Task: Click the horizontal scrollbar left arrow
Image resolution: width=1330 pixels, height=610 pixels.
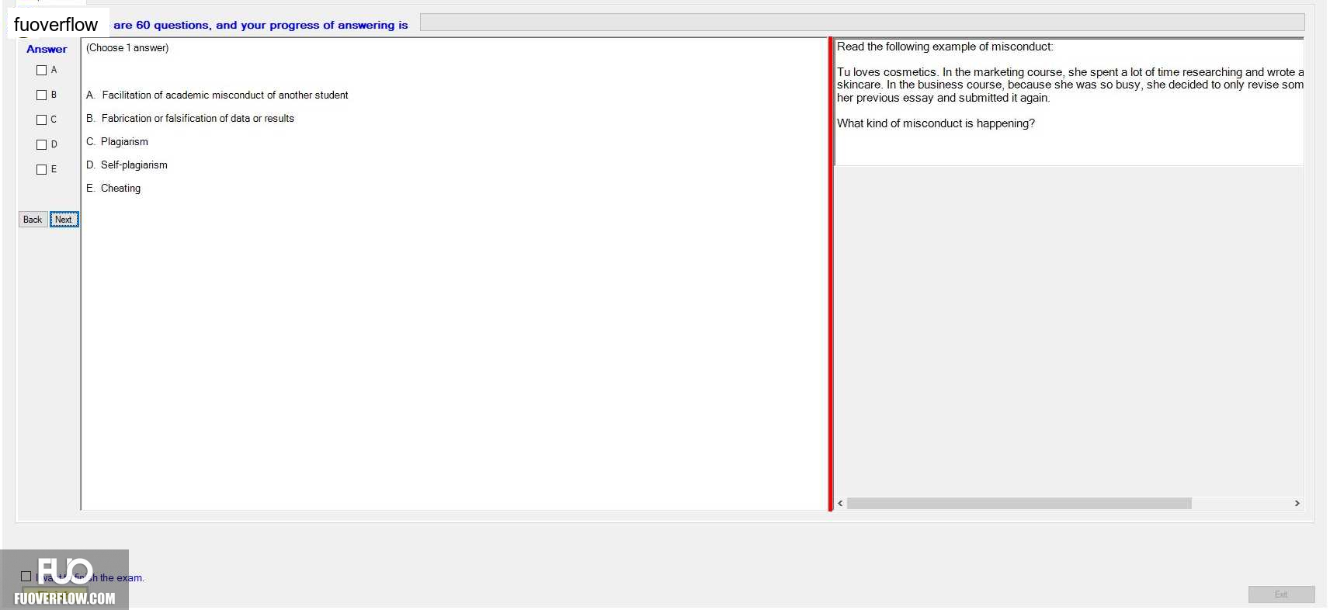Action: pyautogui.click(x=840, y=504)
